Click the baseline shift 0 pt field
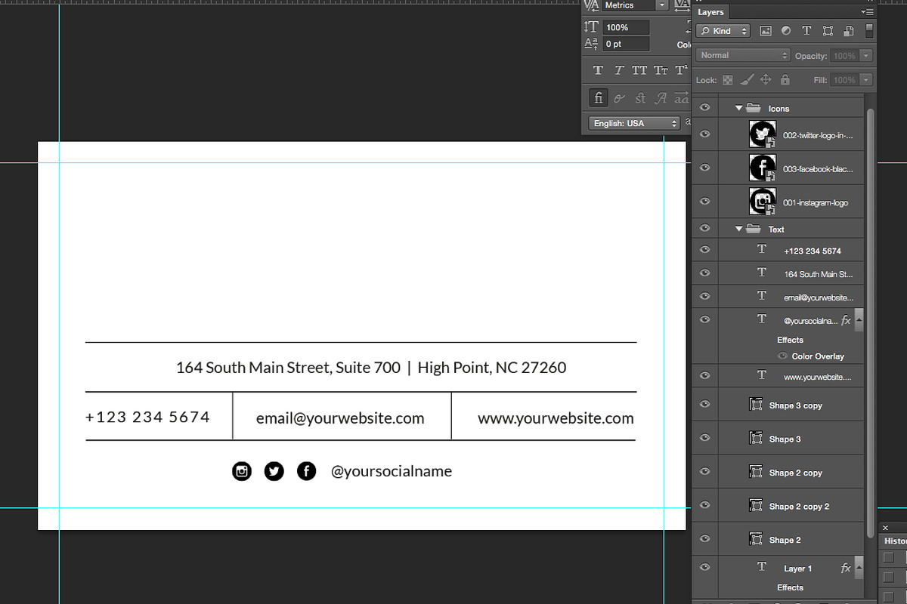Viewport: 907px width, 604px height. (626, 44)
